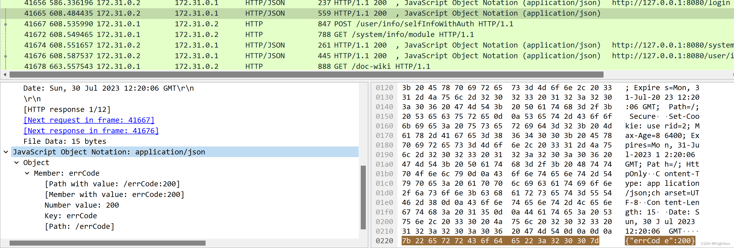Viewport: 734px width, 248px height.
Task: Select packet 41667 POST selfInfoWithAuth
Action: point(367,24)
